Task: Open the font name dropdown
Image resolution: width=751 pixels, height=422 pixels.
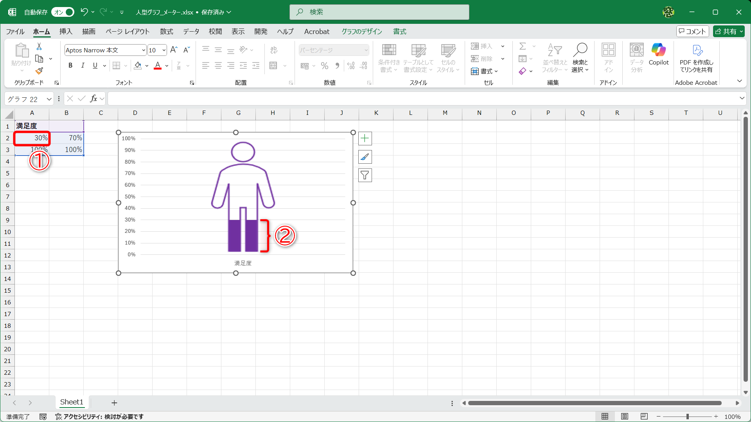Action: pos(144,50)
